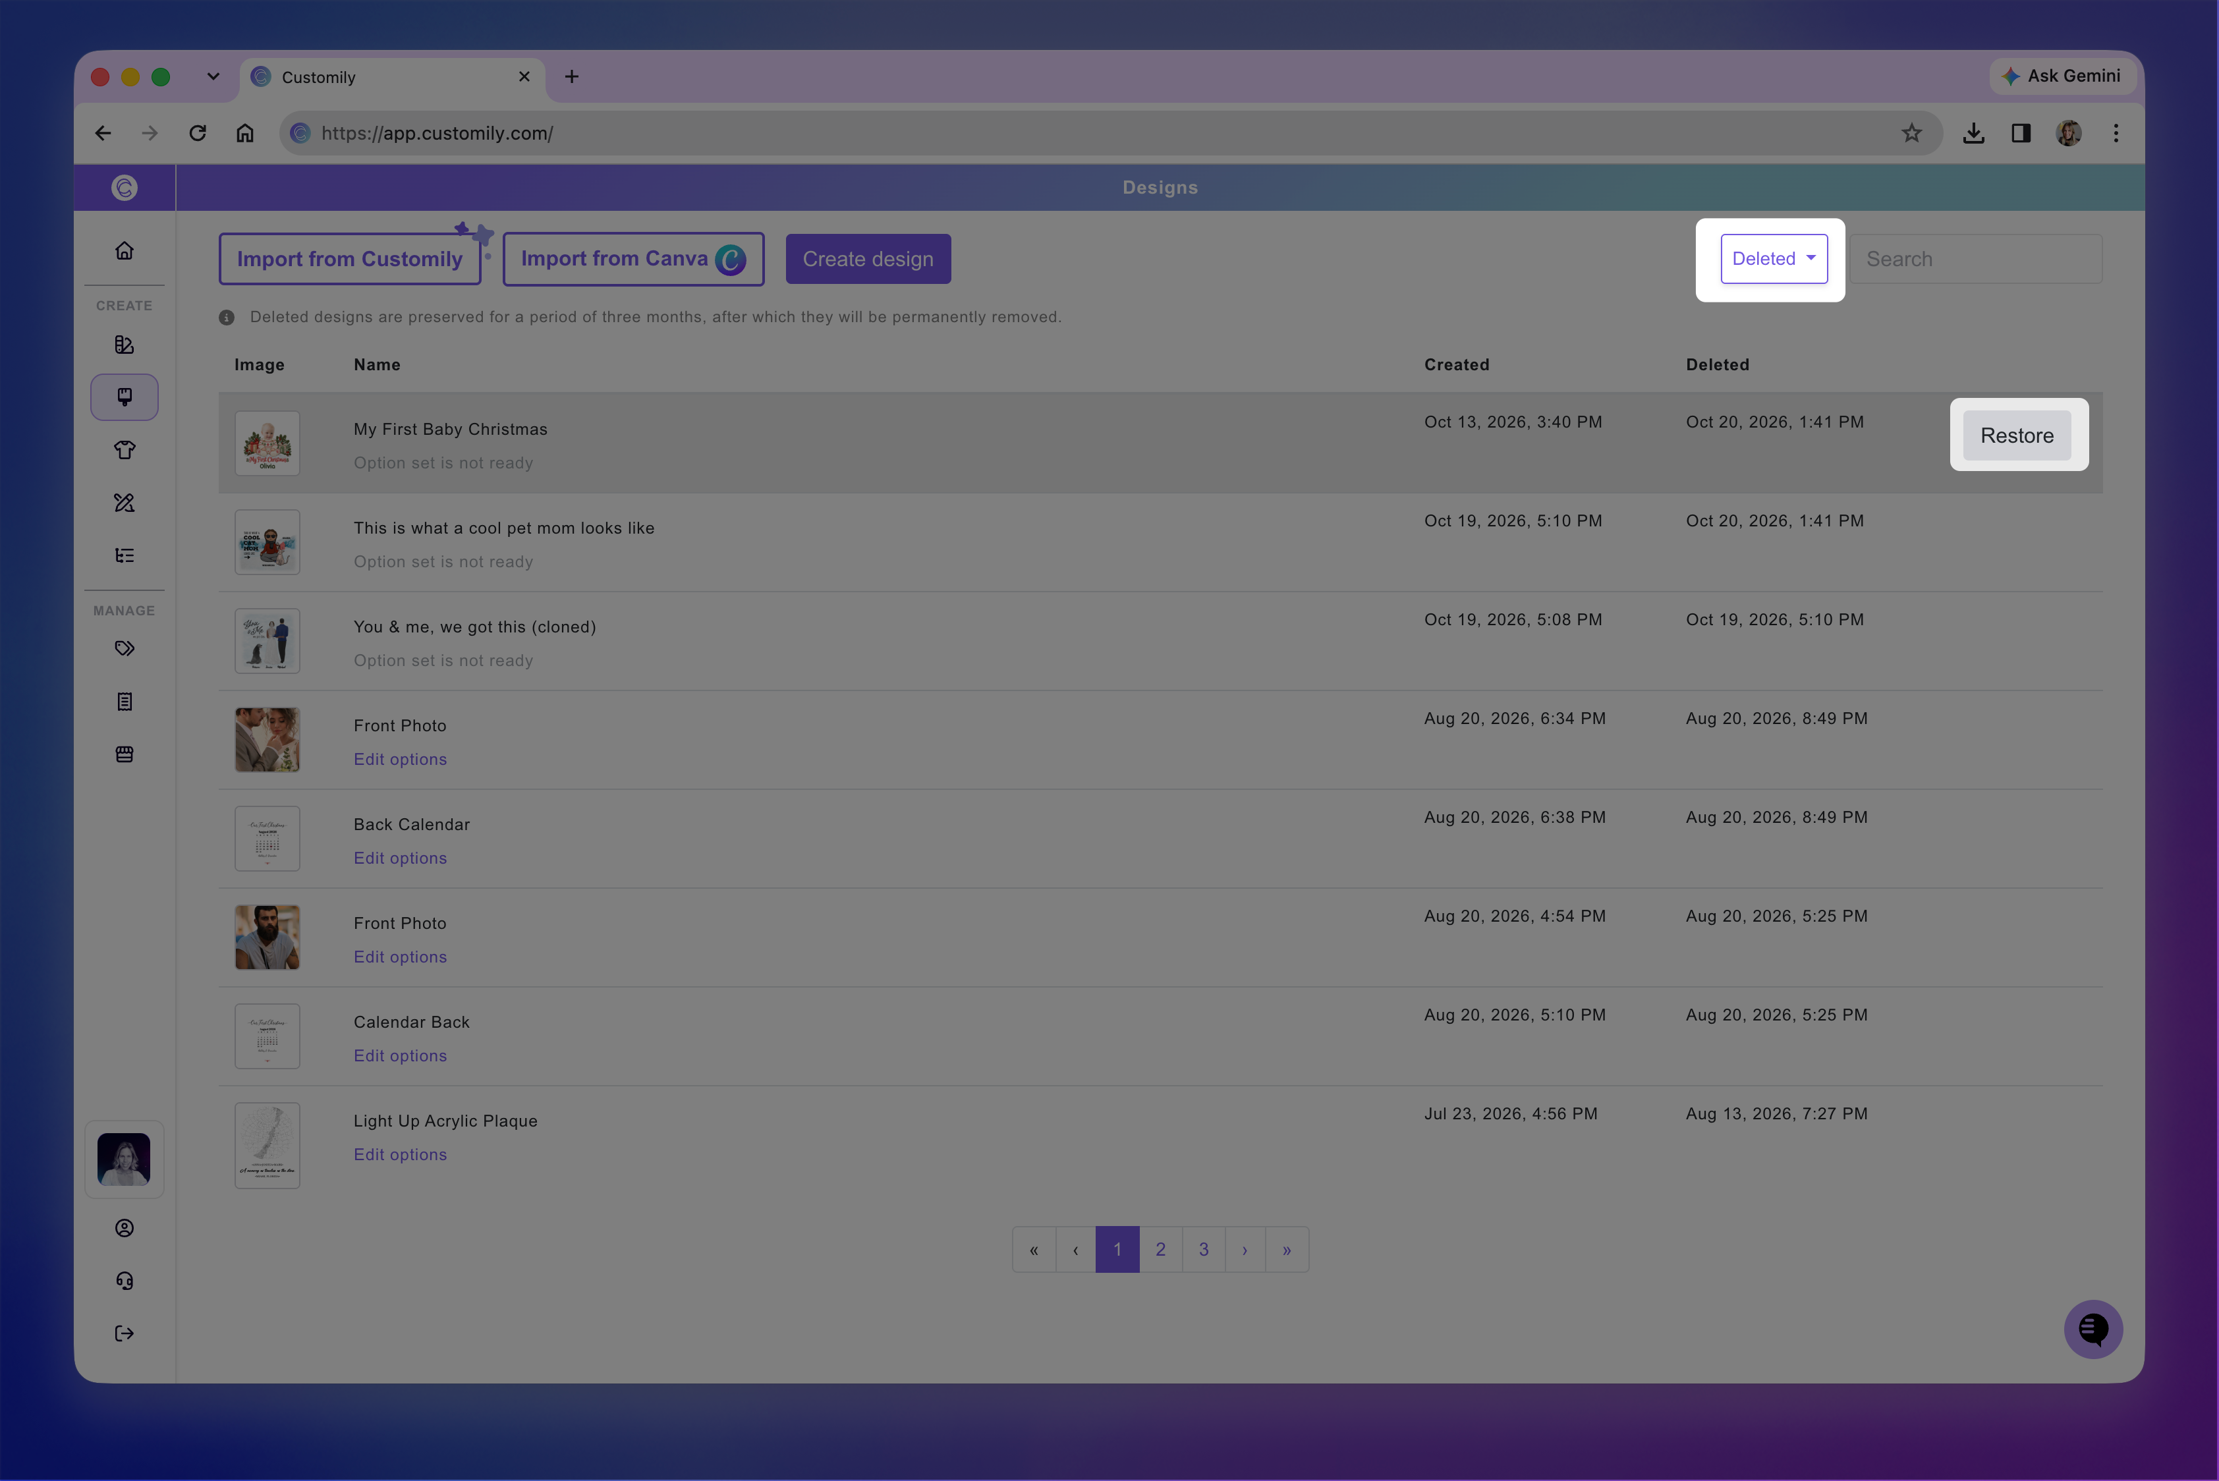This screenshot has height=1481, width=2219.
Task: Restore My First Baby Christmas design
Action: tap(2016, 435)
